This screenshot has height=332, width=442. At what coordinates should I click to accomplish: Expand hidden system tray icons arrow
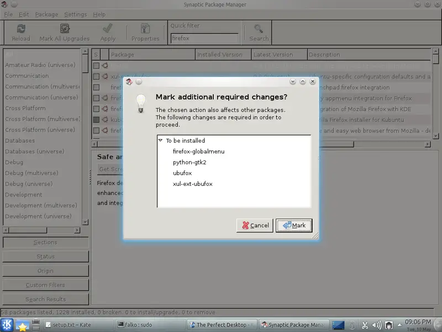(x=399, y=325)
